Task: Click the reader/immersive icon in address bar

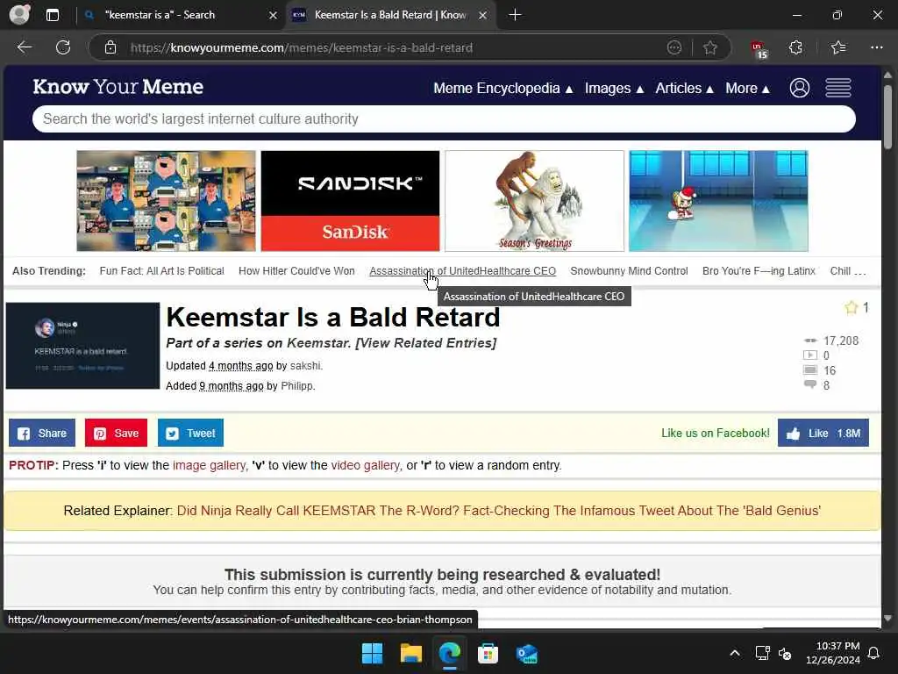Action: coord(674,47)
